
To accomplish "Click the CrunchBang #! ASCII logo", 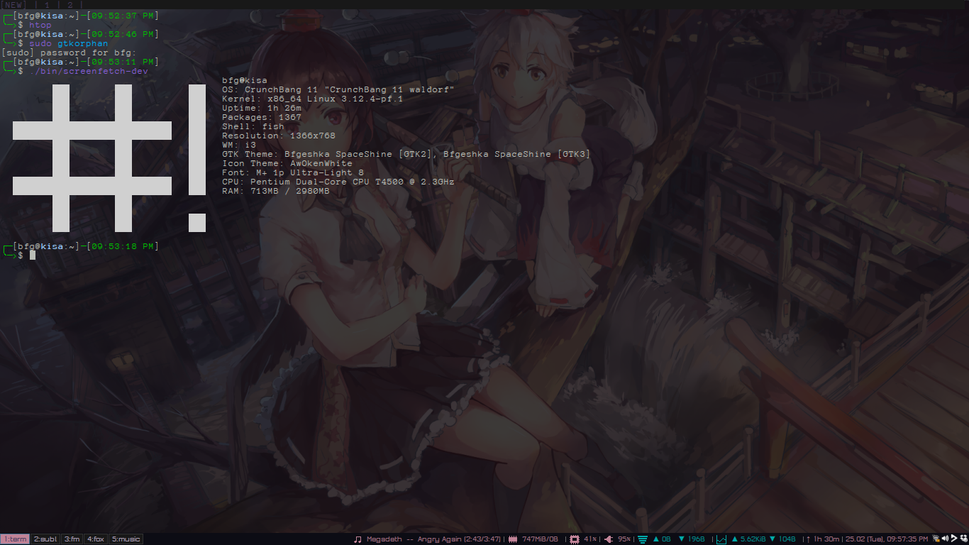I will 110,158.
